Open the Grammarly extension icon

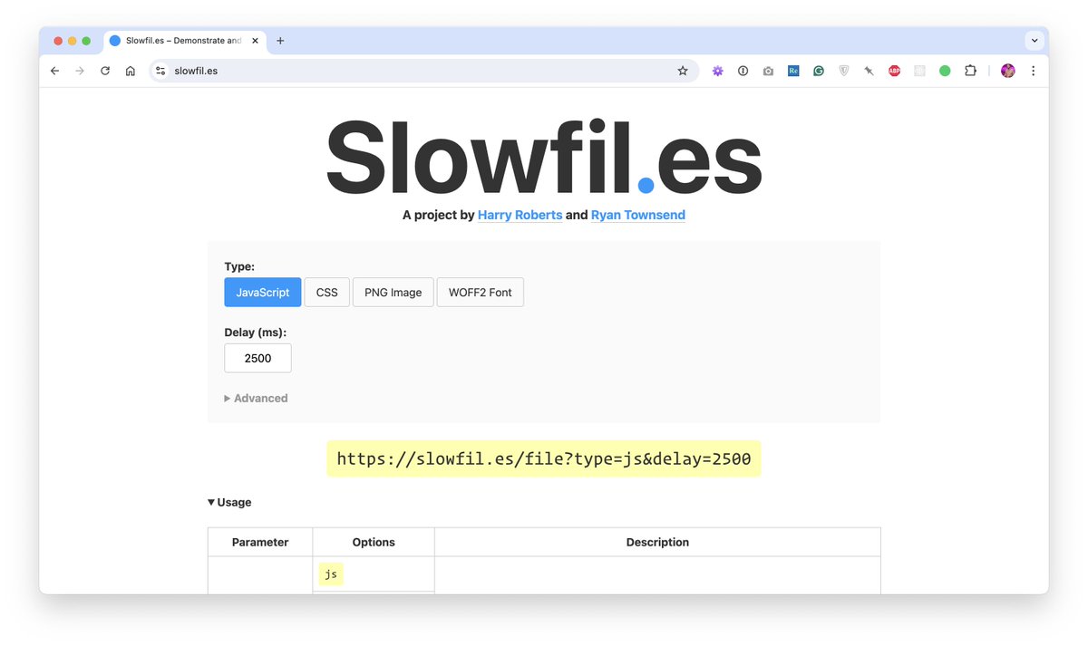tap(819, 71)
